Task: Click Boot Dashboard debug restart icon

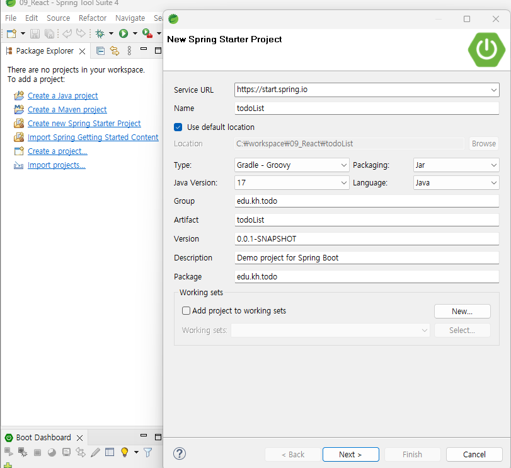Action: click(x=23, y=452)
